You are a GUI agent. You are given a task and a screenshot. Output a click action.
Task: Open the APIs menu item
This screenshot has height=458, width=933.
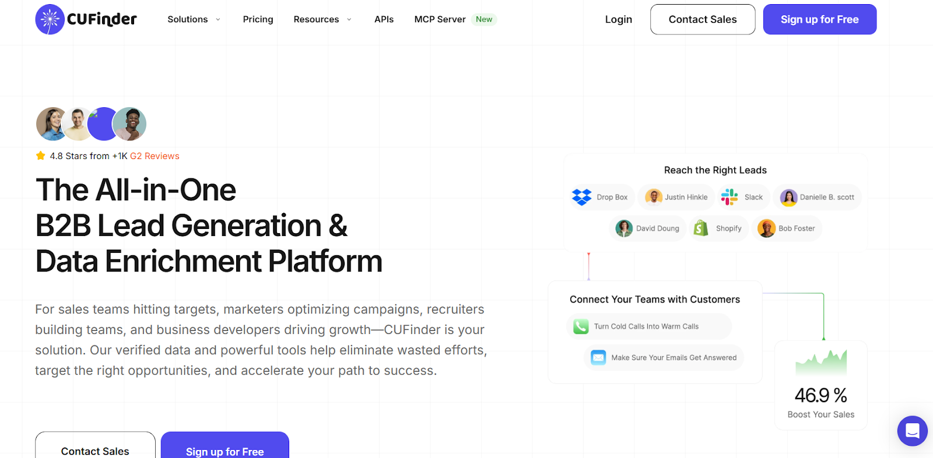[384, 19]
